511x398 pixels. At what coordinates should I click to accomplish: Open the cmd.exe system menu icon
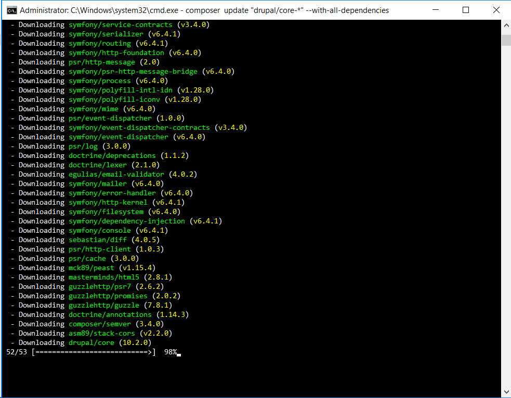click(12, 10)
